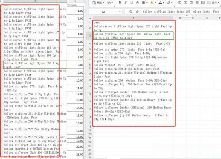
Task: Click left sheet cell 'Hollow tipCast 251 up to 70g'
Action: pos(35,141)
